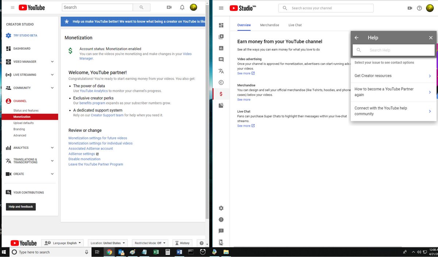Expand the Analytics section
438x257 pixels.
52,148
